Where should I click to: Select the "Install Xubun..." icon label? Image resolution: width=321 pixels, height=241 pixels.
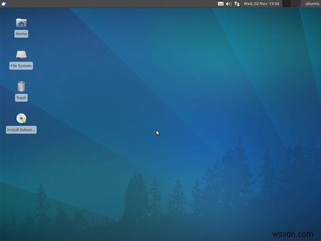[x=21, y=130]
